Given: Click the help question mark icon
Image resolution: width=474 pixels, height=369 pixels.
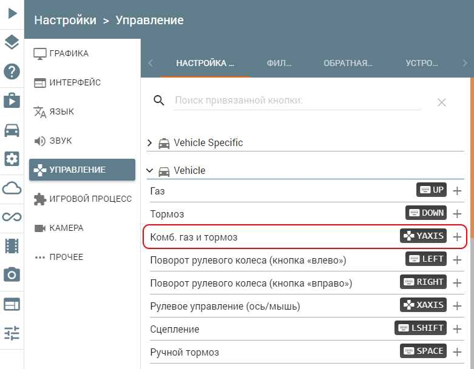Looking at the screenshot, I should click(x=12, y=71).
